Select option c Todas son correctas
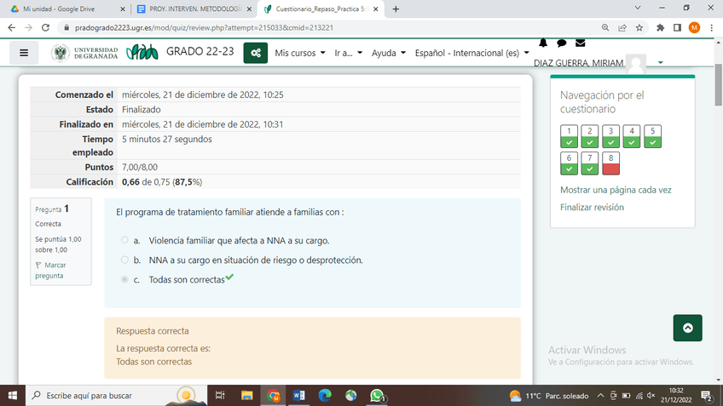The image size is (723, 406). pos(124,279)
